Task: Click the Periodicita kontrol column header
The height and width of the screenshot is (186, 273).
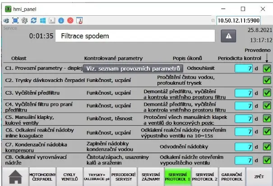Action: point(240,58)
